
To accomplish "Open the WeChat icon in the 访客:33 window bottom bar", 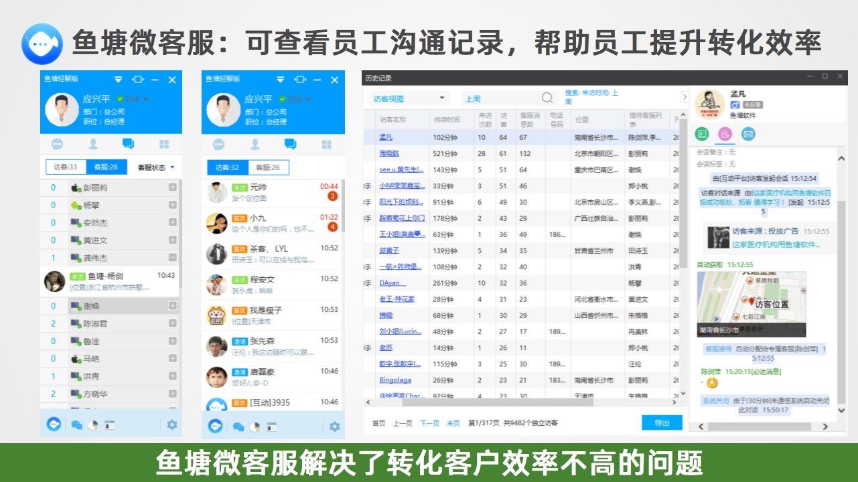I will (x=77, y=424).
